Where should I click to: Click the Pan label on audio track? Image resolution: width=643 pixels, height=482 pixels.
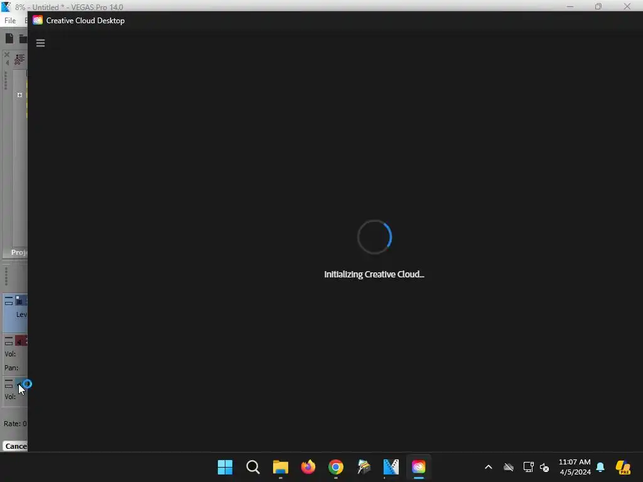pos(11,368)
